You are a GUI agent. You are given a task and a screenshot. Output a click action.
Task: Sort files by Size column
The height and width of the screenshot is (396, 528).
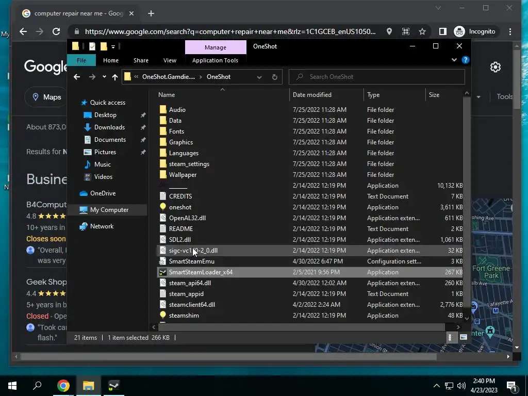pyautogui.click(x=434, y=95)
